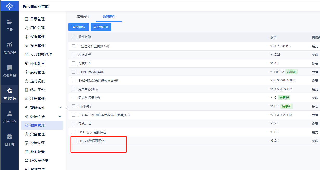The height and width of the screenshot is (170, 320).
Task: Tick the 模板助手 plugin checkbox
Action: pyautogui.click(x=73, y=55)
